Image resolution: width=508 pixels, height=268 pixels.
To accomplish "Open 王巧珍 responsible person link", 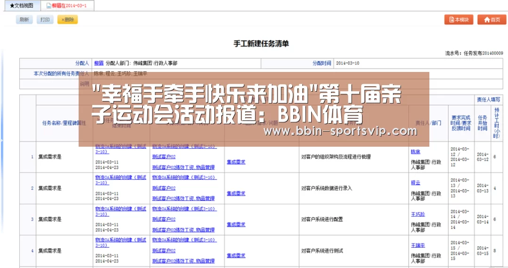I will [x=418, y=214].
